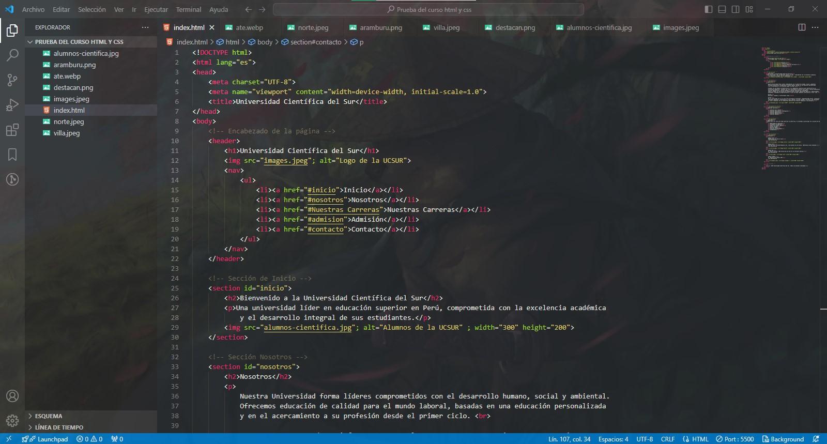Open the index.html breadcrumb dropdown

[187, 42]
